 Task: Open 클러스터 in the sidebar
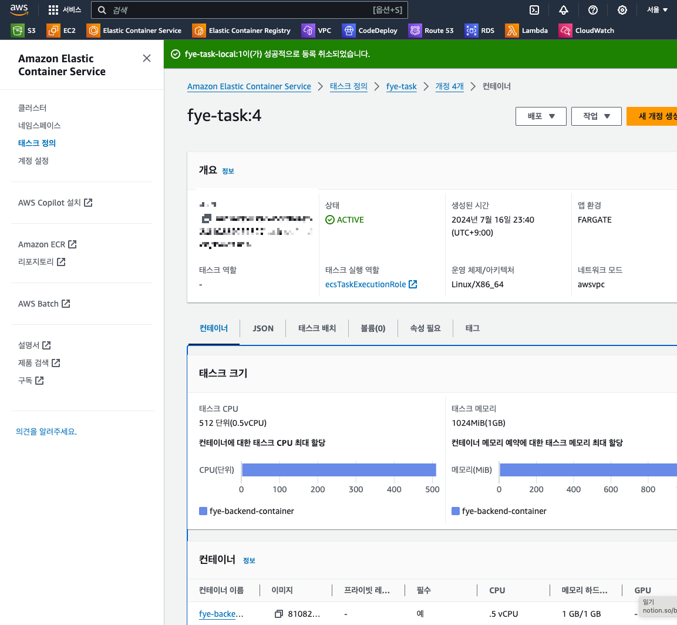click(32, 108)
